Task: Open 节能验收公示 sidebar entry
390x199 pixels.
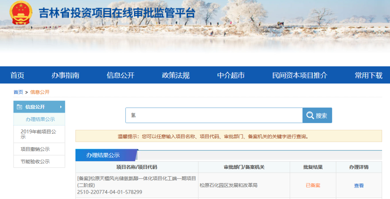Action: (x=39, y=162)
